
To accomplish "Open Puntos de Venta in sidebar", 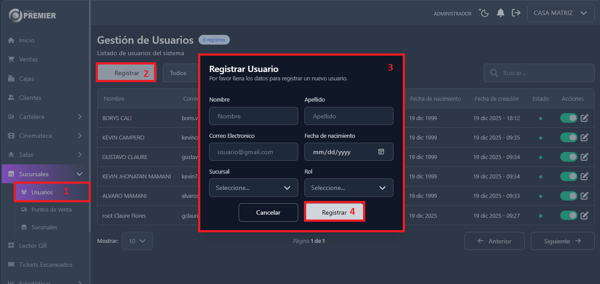I will point(51,209).
